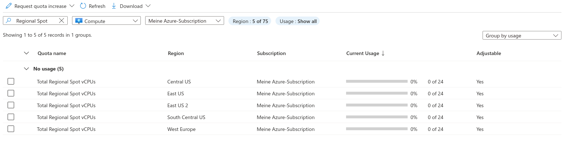Image resolution: width=564 pixels, height=141 pixels.
Task: Click the magnifier icon in search box
Action: tap(9, 21)
